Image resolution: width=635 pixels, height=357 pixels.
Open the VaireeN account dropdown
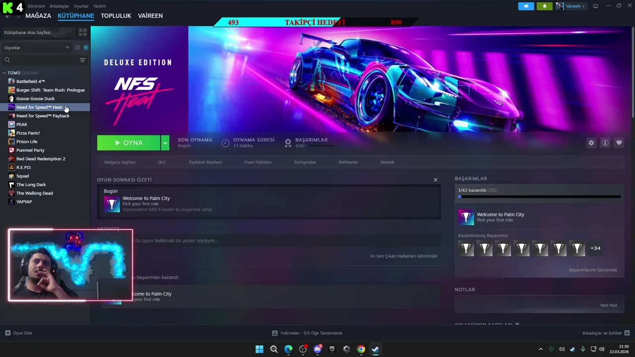[x=571, y=6]
